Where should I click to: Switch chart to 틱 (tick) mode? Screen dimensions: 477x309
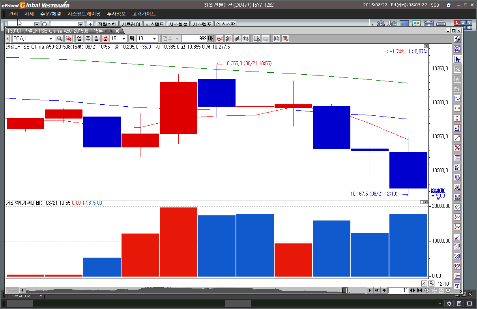point(132,39)
